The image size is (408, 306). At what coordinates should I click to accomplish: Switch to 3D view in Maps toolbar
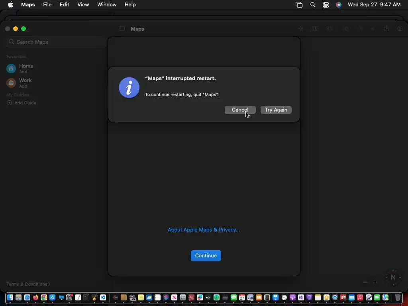coord(330,29)
